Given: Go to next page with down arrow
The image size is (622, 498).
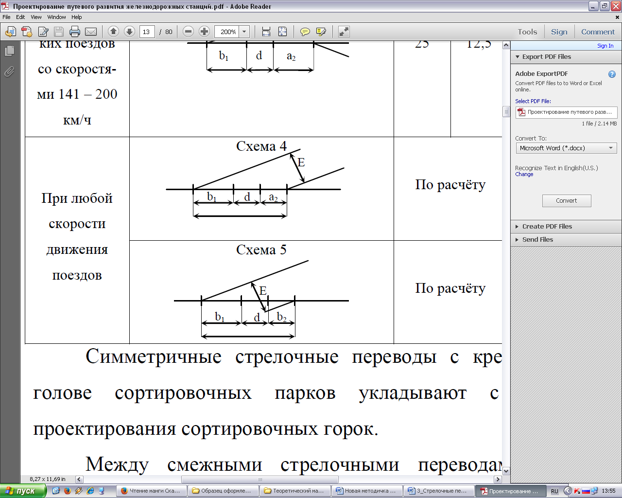Looking at the screenshot, I should 129,32.
